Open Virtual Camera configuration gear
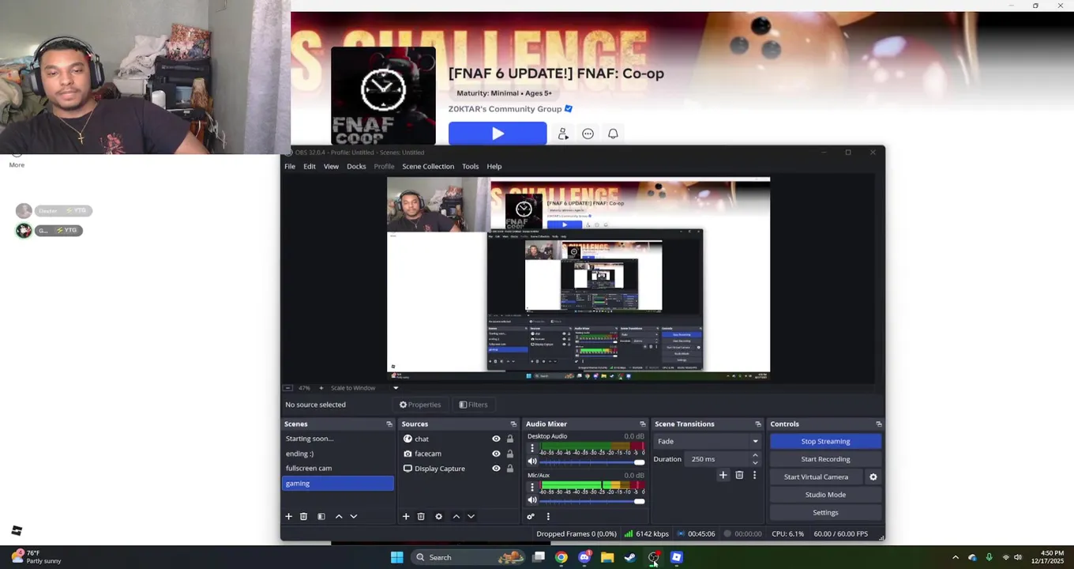The width and height of the screenshot is (1074, 569). pyautogui.click(x=873, y=477)
